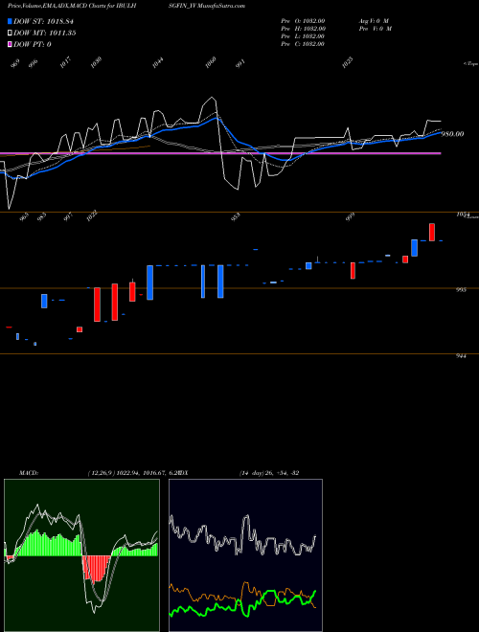The width and height of the screenshot is (479, 632).
Task: Click the 'Pre C: 1032.00' value
Action: [x=303, y=44]
